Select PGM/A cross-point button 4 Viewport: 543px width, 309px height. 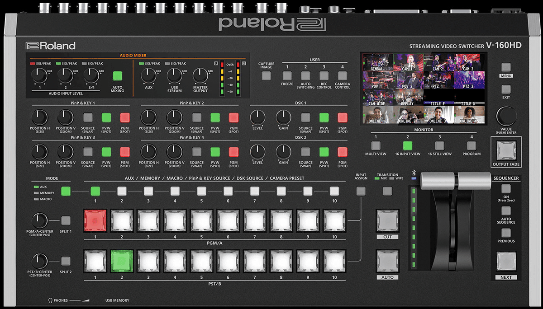(x=175, y=220)
